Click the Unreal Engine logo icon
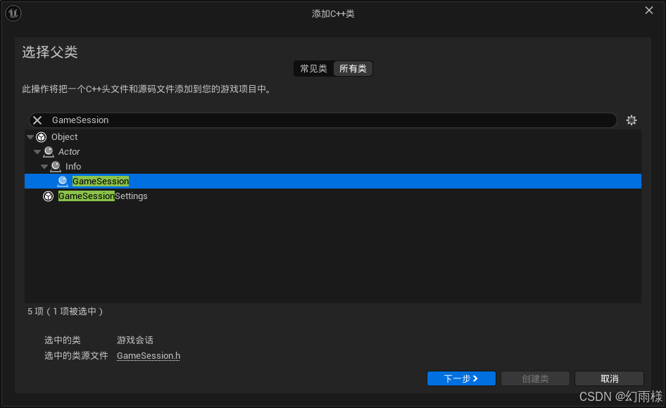666x408 pixels. [13, 13]
